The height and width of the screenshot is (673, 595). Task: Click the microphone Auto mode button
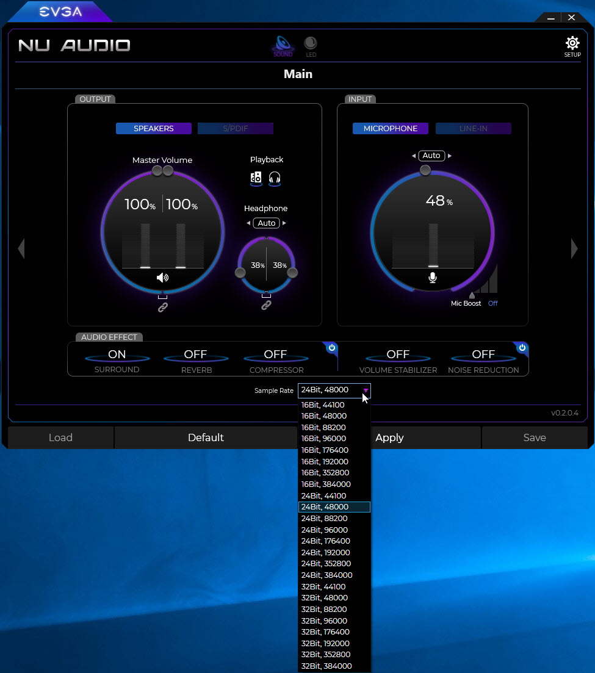[x=431, y=156]
